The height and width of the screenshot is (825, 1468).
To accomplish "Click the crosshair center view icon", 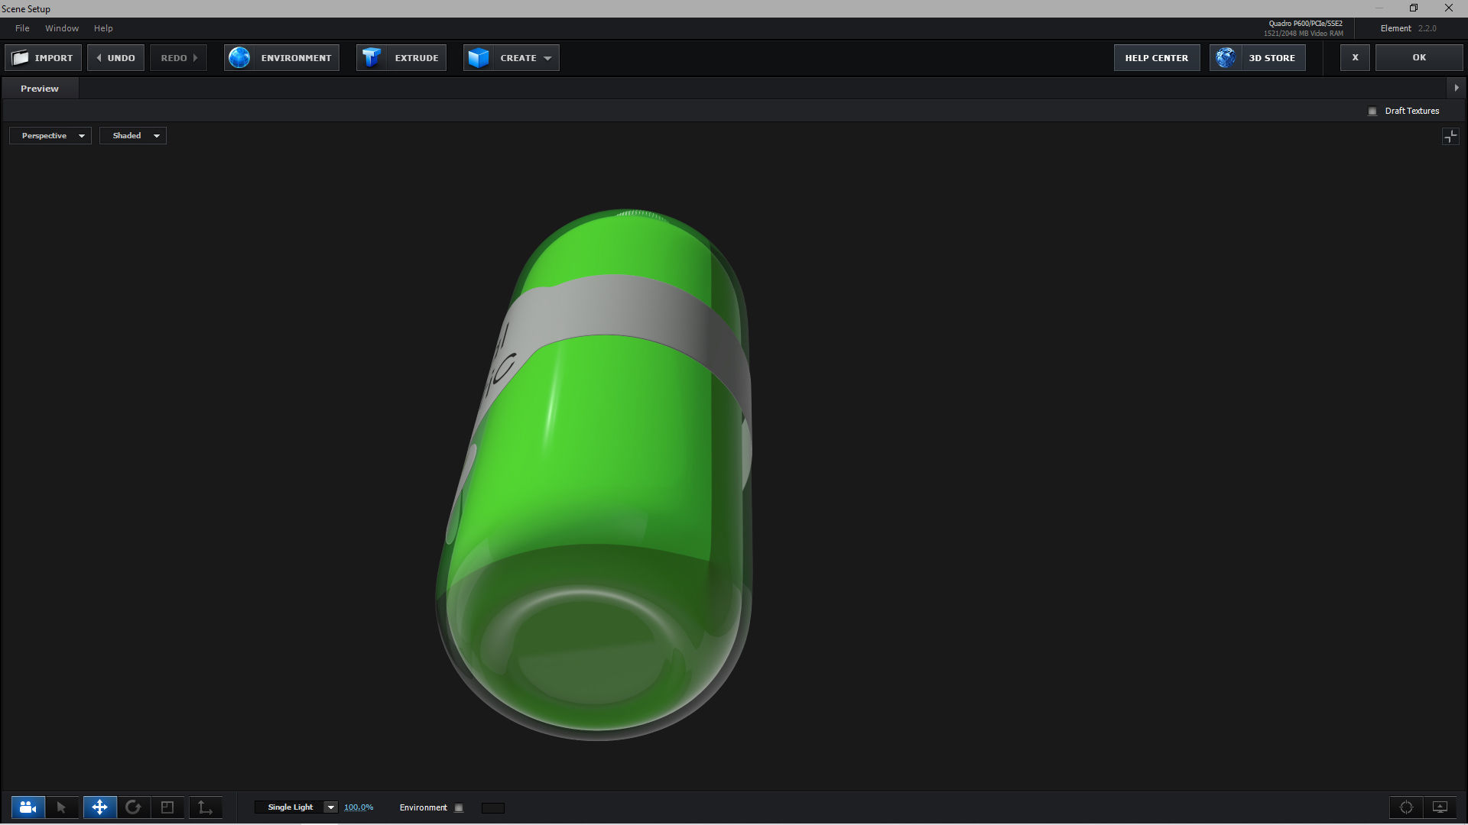I will (x=1406, y=807).
